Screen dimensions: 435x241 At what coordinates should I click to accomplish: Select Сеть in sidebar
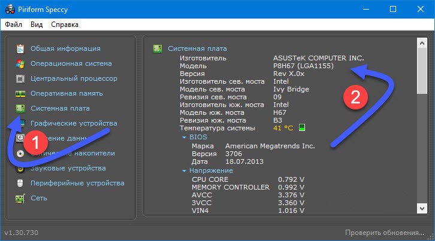tap(39, 198)
